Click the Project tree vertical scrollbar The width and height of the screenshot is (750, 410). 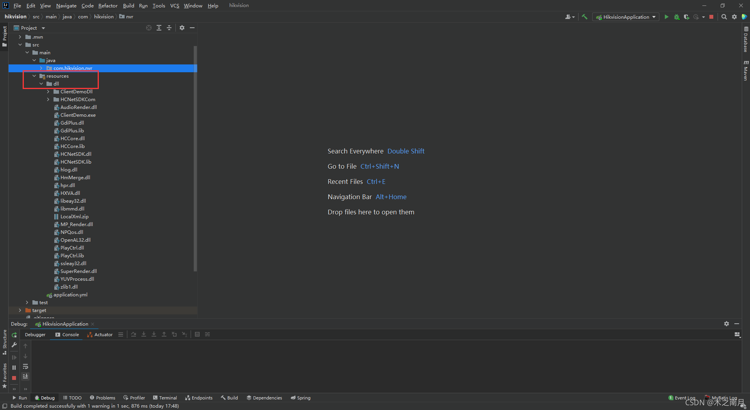pyautogui.click(x=195, y=159)
